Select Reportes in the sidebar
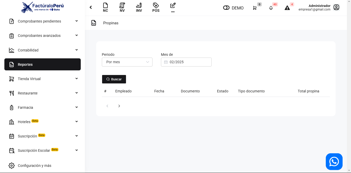The width and height of the screenshot is (351, 173). click(x=42, y=64)
